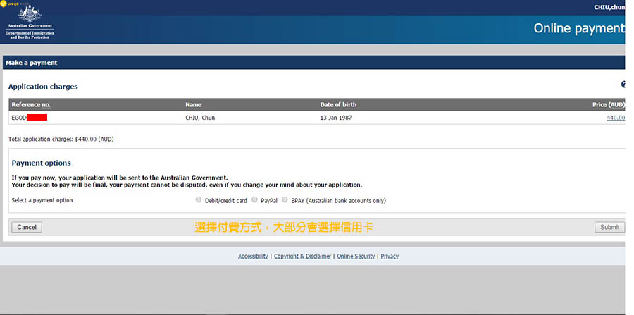Submit the payment form
Viewport: 634px width, 315px height.
[609, 227]
